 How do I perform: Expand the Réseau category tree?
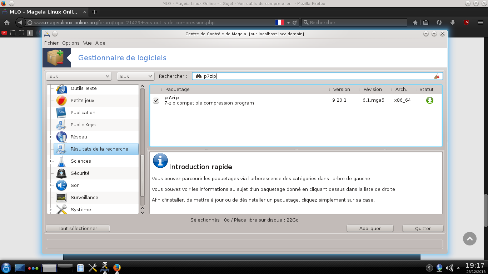point(51,137)
